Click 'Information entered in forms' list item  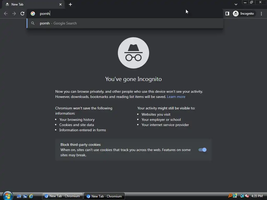click(83, 130)
